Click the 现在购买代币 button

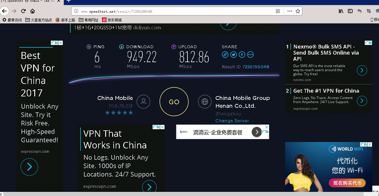347,183
